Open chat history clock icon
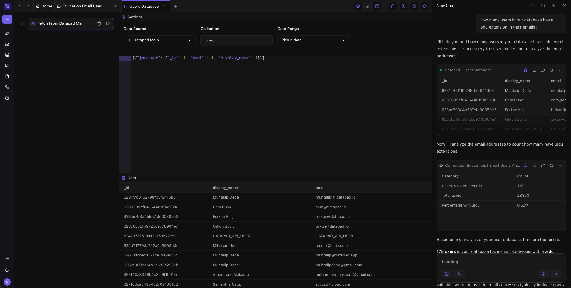Screen dimensions: 571x288 [543, 6]
